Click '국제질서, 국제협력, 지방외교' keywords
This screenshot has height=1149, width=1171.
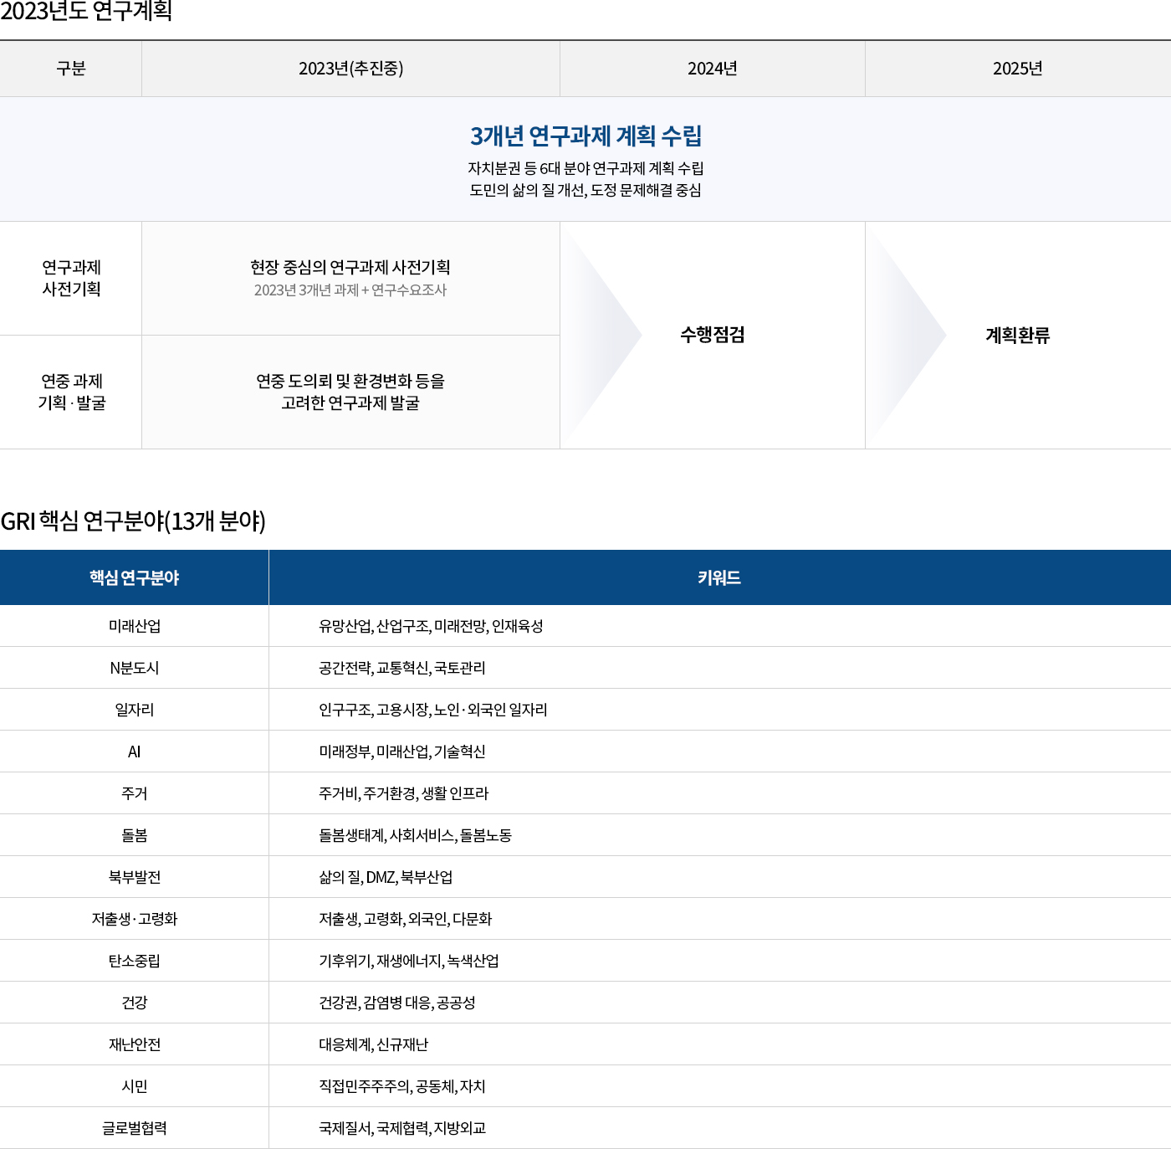click(402, 1128)
